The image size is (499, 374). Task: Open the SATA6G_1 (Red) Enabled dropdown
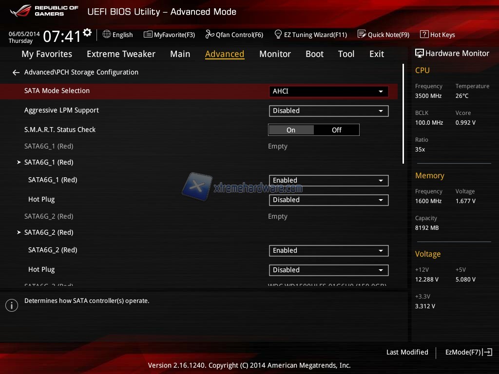coord(328,180)
